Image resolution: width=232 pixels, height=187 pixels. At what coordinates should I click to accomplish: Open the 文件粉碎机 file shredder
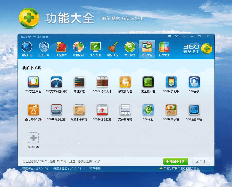coord(125,113)
